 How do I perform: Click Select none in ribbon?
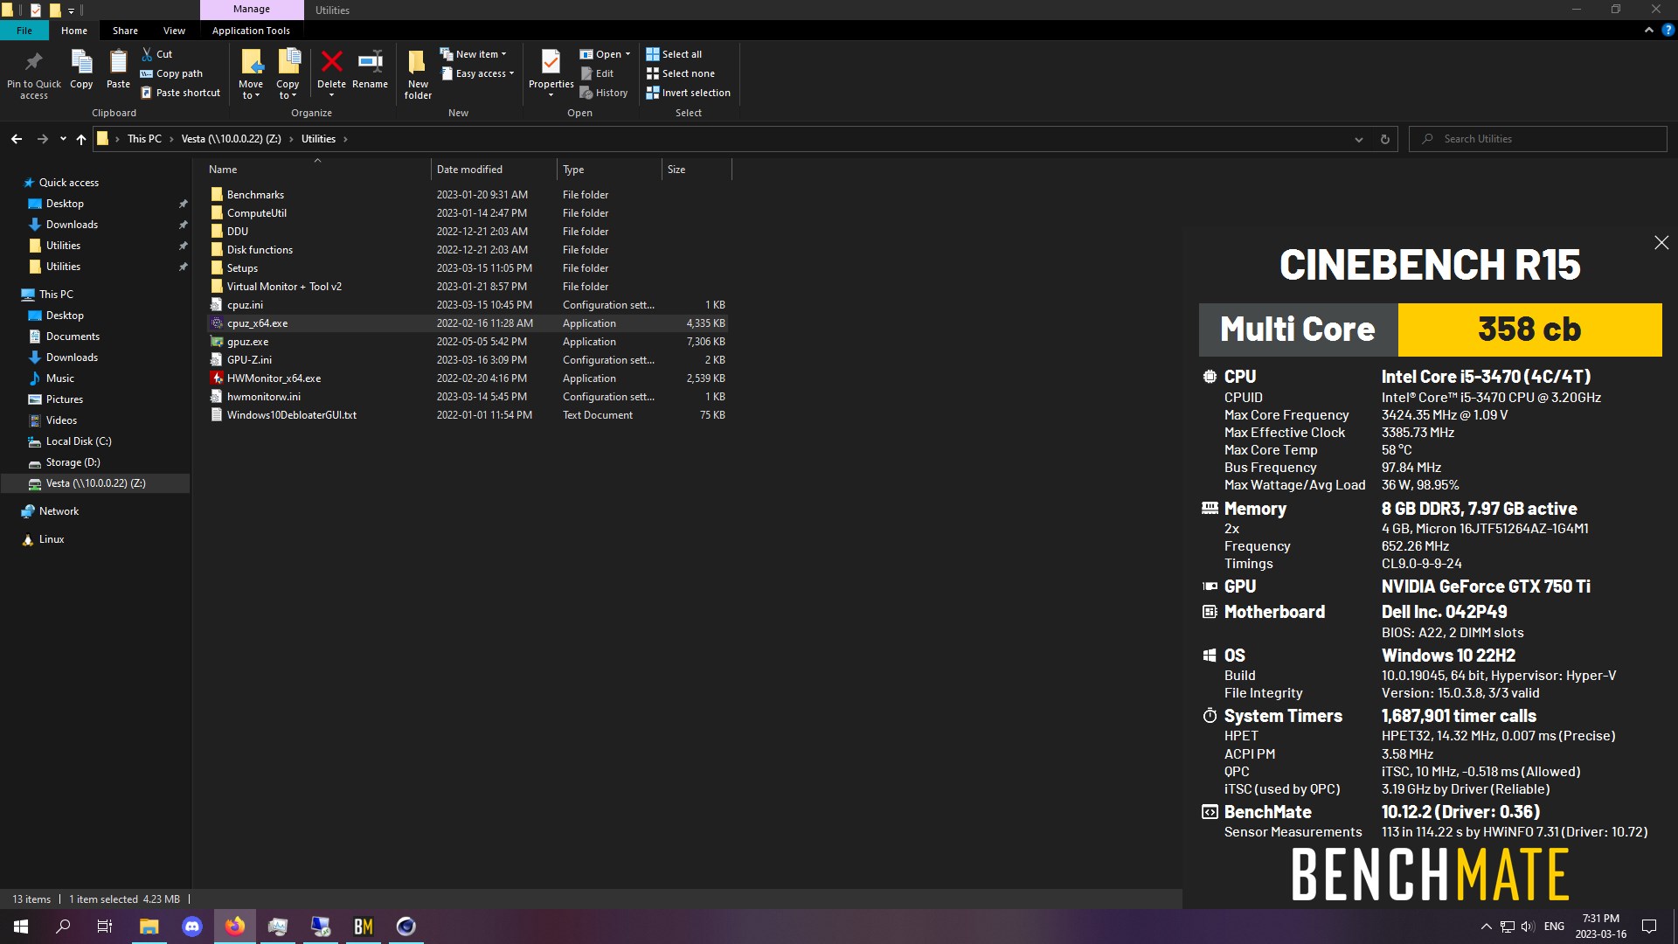pyautogui.click(x=680, y=73)
